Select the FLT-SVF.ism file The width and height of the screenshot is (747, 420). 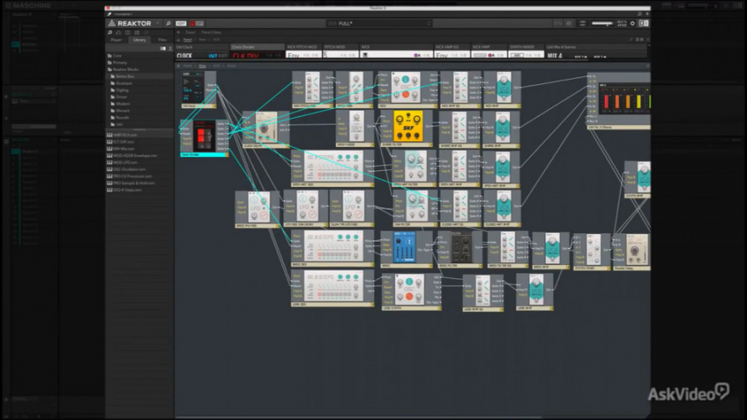click(x=139, y=142)
